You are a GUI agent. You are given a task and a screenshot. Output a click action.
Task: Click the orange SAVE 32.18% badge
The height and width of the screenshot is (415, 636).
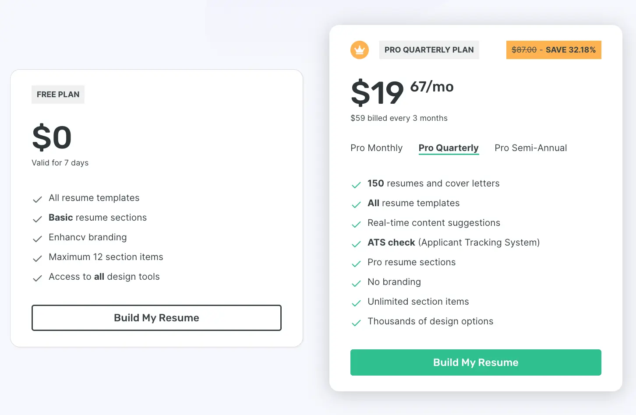(x=554, y=50)
